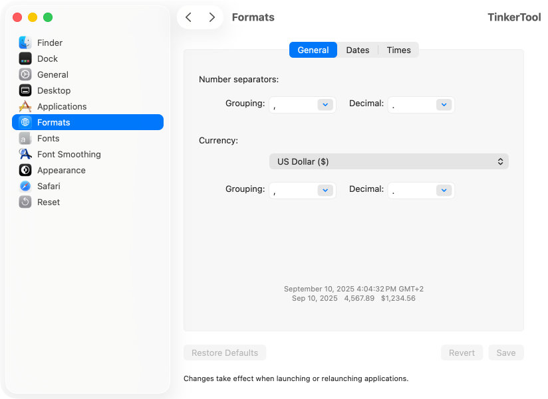Open the US Dollar currency popup
Viewport: 548px width, 399px height.
(388, 161)
